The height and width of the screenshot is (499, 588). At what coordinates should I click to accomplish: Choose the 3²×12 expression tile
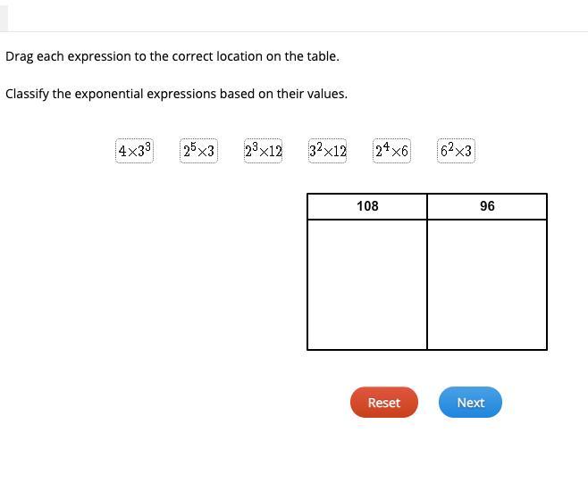tap(327, 151)
